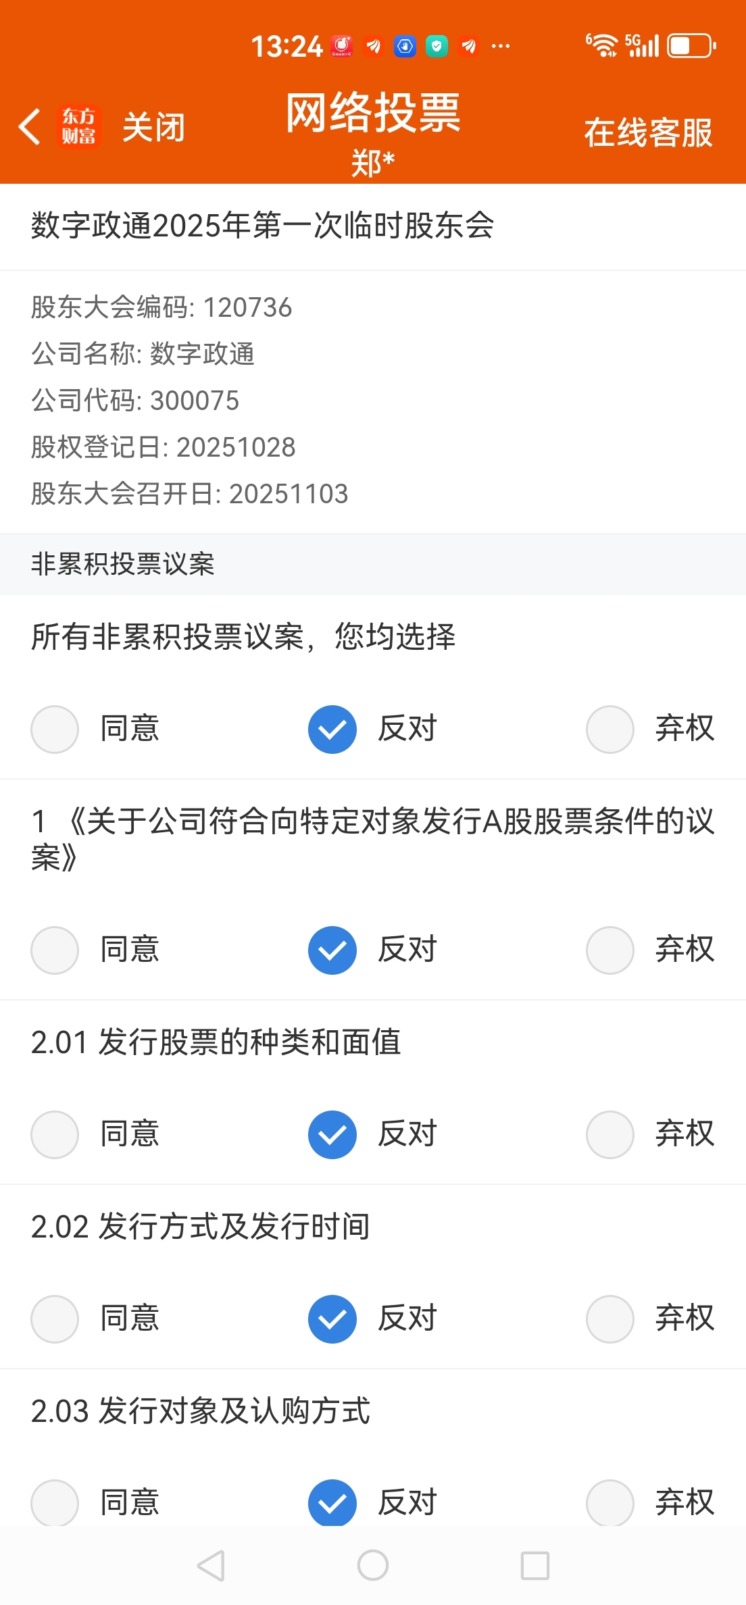
Task: Select 弃权 for all non-cumulative proposals
Action: click(610, 729)
